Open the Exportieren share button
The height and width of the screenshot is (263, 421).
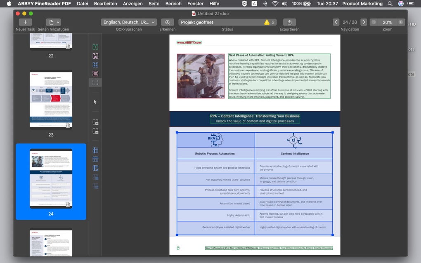point(289,22)
